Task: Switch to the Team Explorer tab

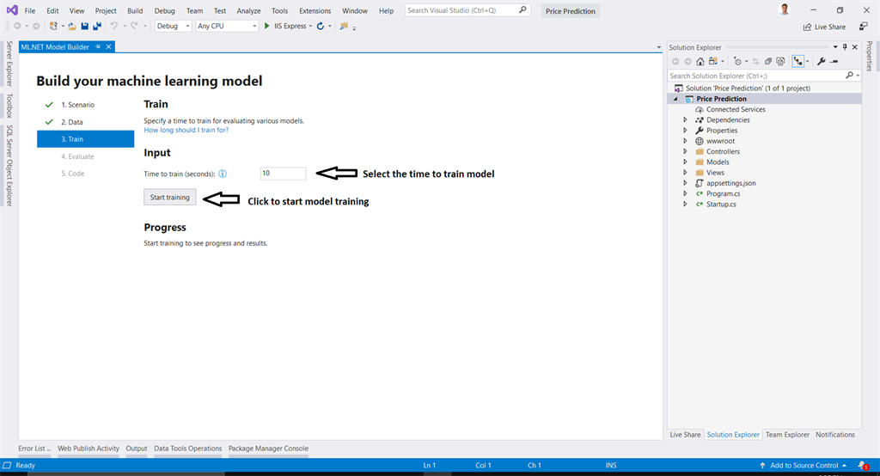Action: (x=787, y=435)
